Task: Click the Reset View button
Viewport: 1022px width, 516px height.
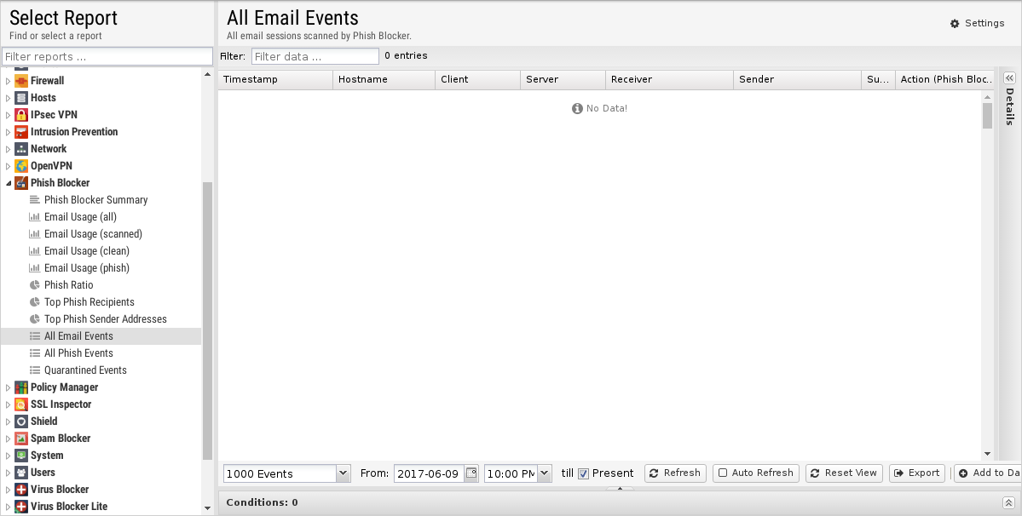Action: (x=844, y=473)
